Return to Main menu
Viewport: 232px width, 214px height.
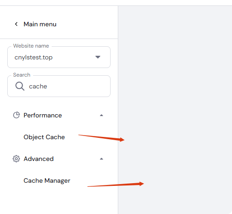pyautogui.click(x=40, y=24)
